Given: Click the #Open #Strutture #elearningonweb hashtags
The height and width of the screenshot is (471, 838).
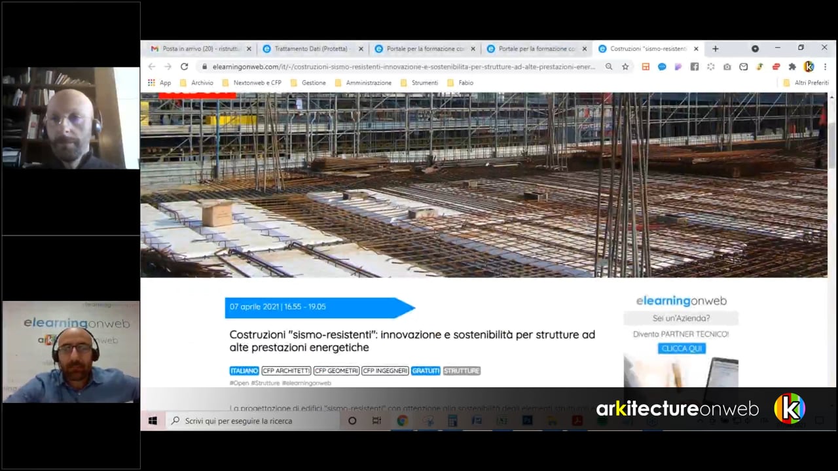Looking at the screenshot, I should tap(280, 383).
